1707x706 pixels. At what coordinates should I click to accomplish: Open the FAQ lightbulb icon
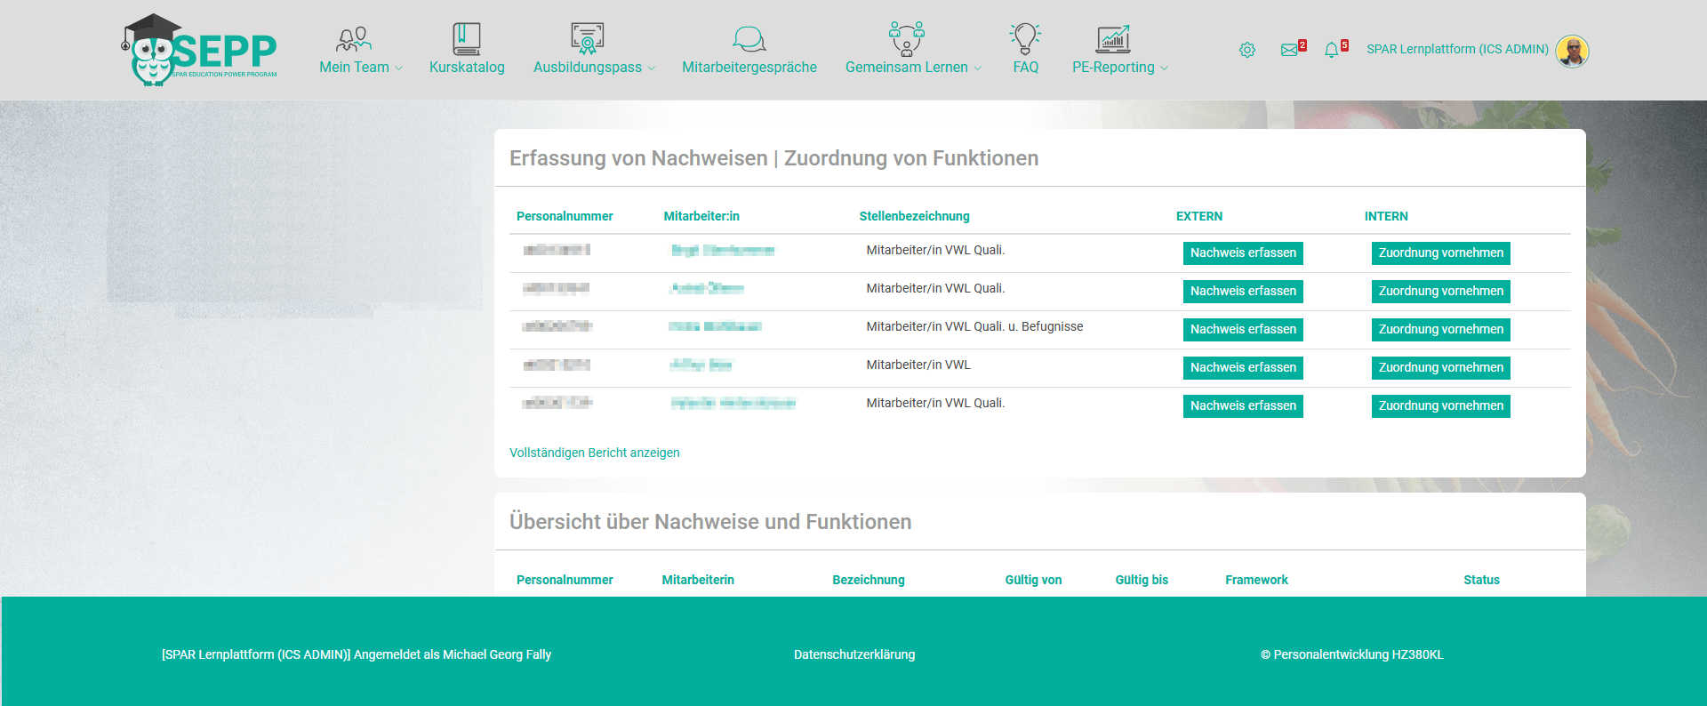click(1025, 39)
